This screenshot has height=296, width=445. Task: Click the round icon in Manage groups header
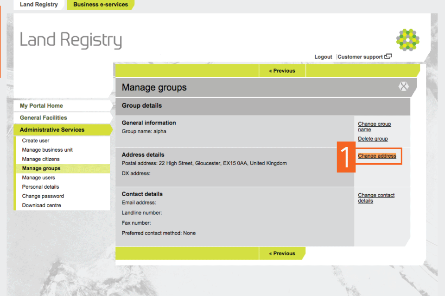(x=404, y=86)
